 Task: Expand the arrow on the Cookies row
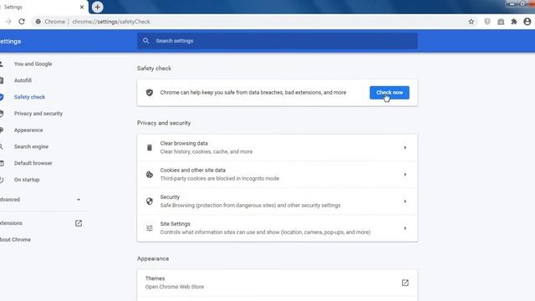(405, 175)
